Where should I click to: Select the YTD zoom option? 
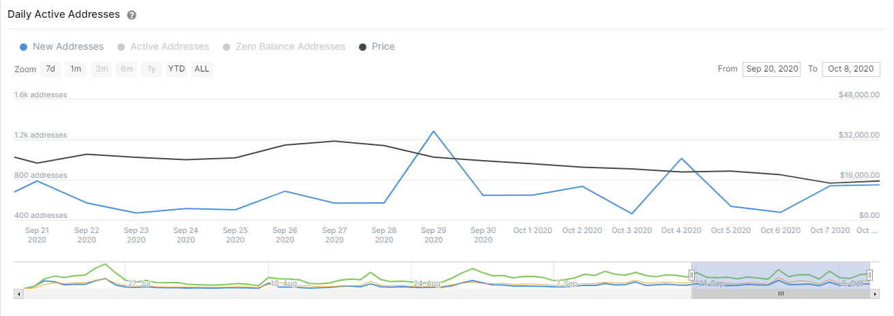pos(177,69)
